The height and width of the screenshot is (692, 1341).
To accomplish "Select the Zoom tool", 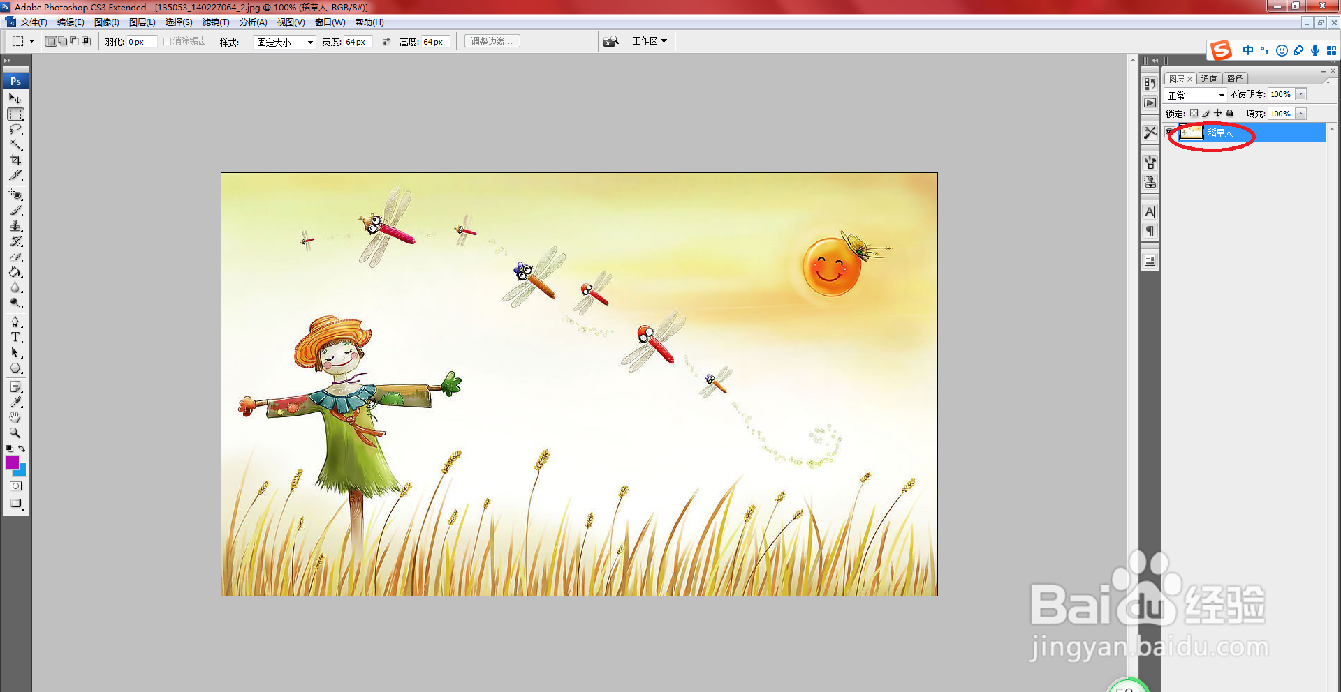I will [15, 433].
